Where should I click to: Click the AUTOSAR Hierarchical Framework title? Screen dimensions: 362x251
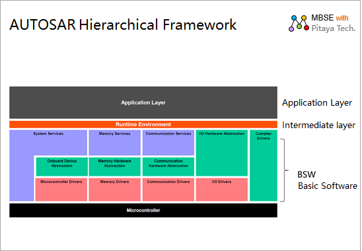click(x=123, y=24)
